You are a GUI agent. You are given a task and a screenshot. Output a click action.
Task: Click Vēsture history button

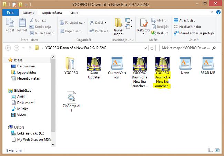tap(160, 33)
